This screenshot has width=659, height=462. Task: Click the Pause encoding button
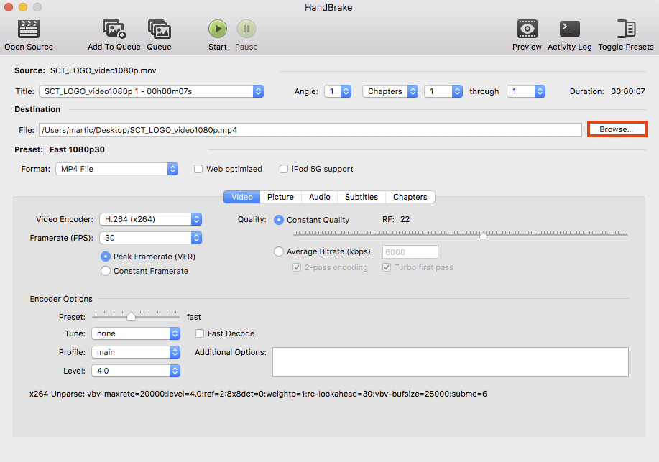point(246,29)
